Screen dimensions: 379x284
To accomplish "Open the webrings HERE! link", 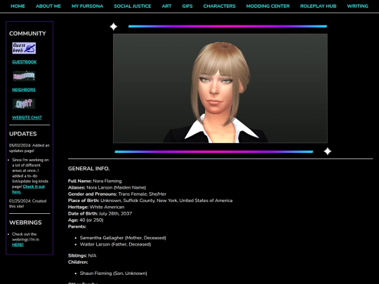I will (x=18, y=245).
